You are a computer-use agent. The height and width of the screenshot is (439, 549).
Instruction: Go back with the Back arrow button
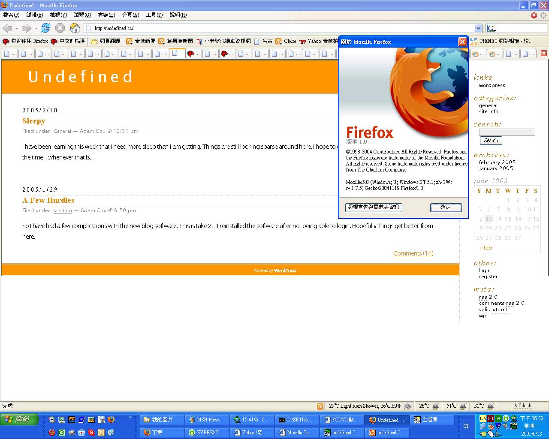coord(7,28)
